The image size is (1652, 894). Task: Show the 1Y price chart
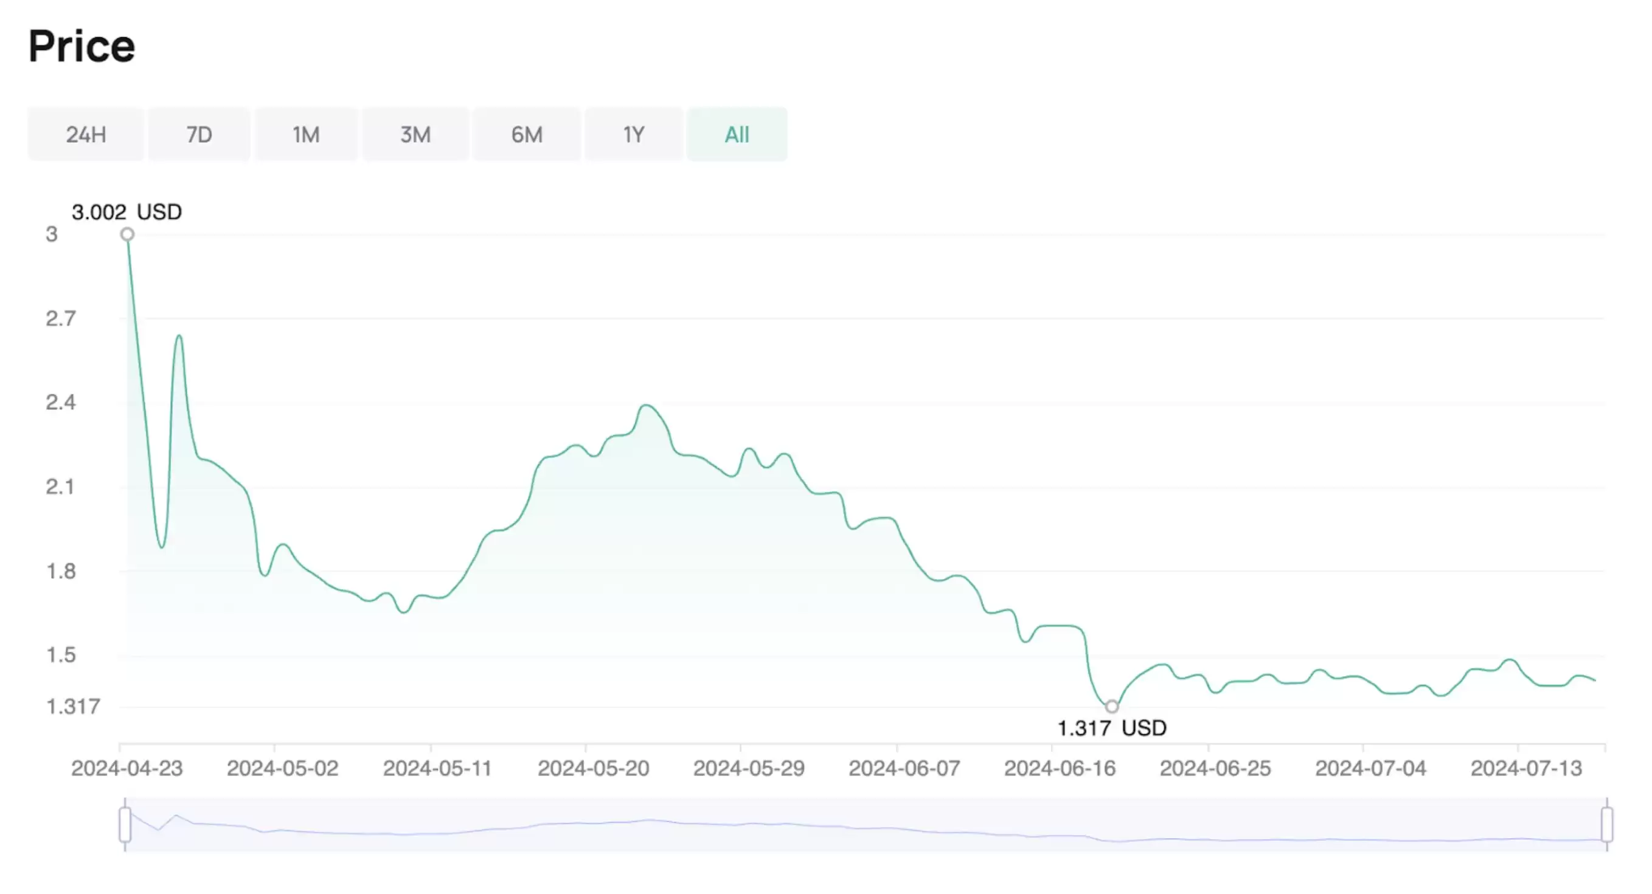634,134
